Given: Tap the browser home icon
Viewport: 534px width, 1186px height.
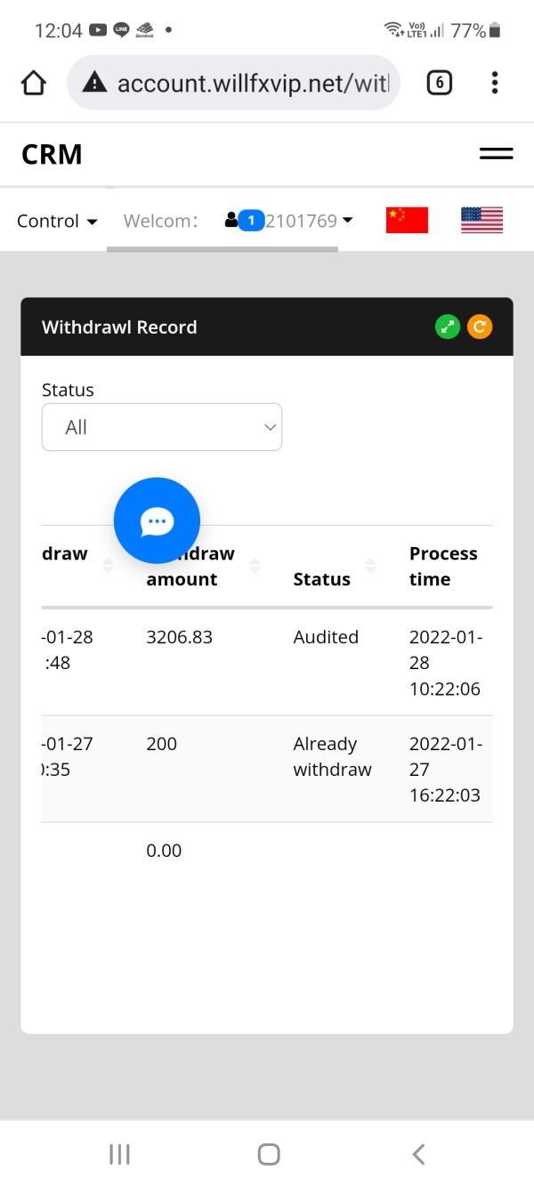Looking at the screenshot, I should tap(33, 83).
